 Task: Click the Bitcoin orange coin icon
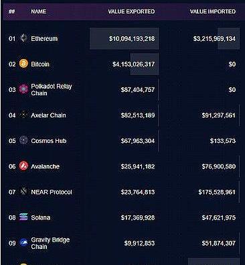coord(23,64)
